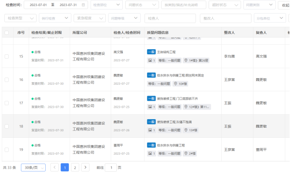Tick the checkbox for row 18
Screen dimensions: 290x173
pyautogui.click(x=7, y=126)
